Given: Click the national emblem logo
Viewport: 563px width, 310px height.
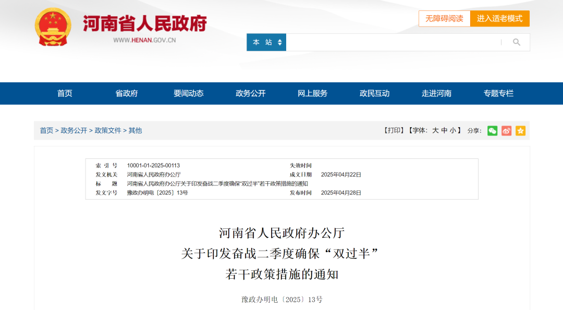Looking at the screenshot, I should (x=53, y=27).
